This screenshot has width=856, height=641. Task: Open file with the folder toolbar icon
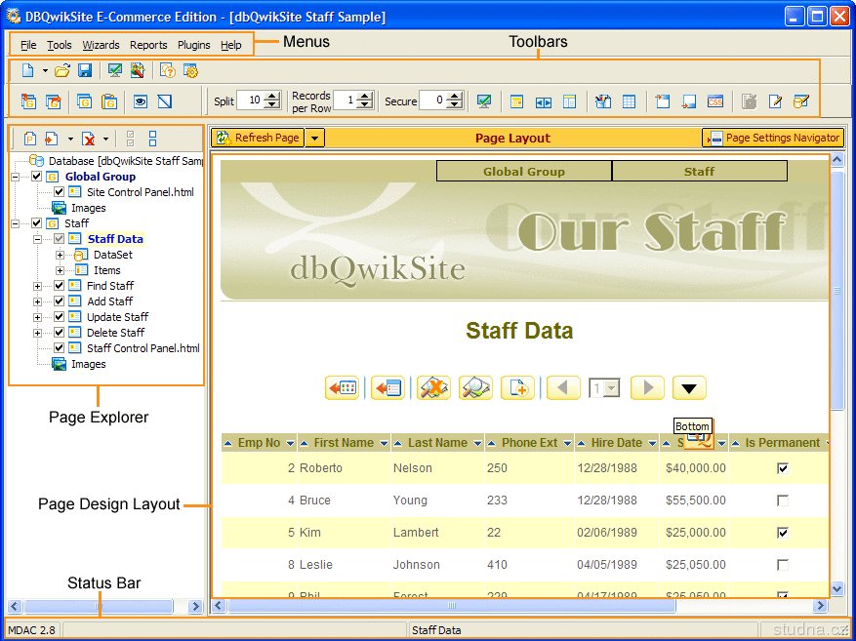(x=62, y=70)
